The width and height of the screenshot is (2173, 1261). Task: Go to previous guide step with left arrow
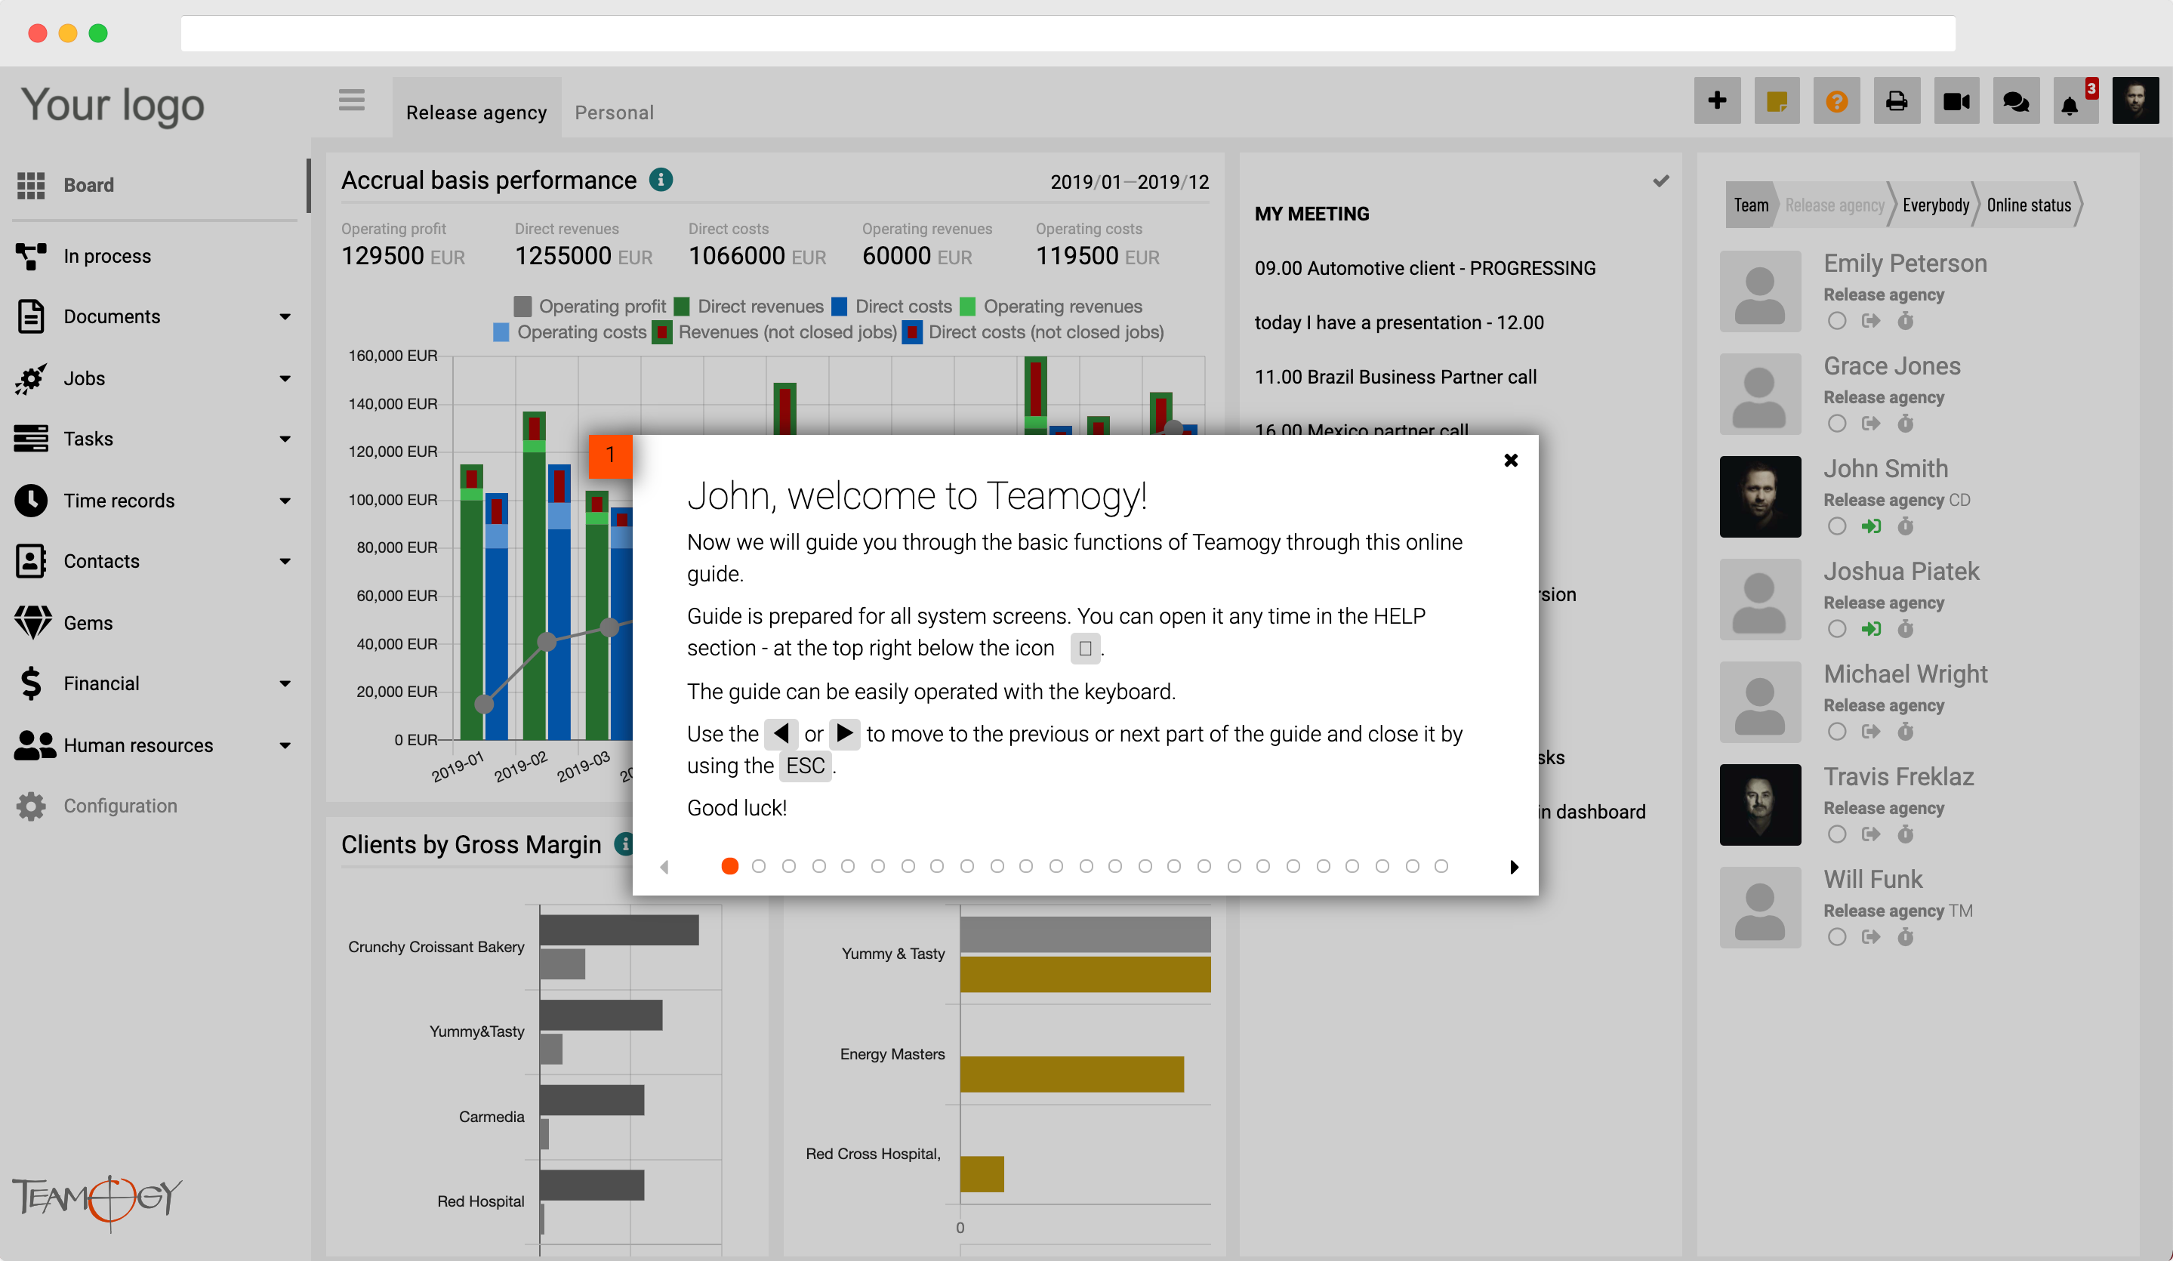(x=664, y=867)
